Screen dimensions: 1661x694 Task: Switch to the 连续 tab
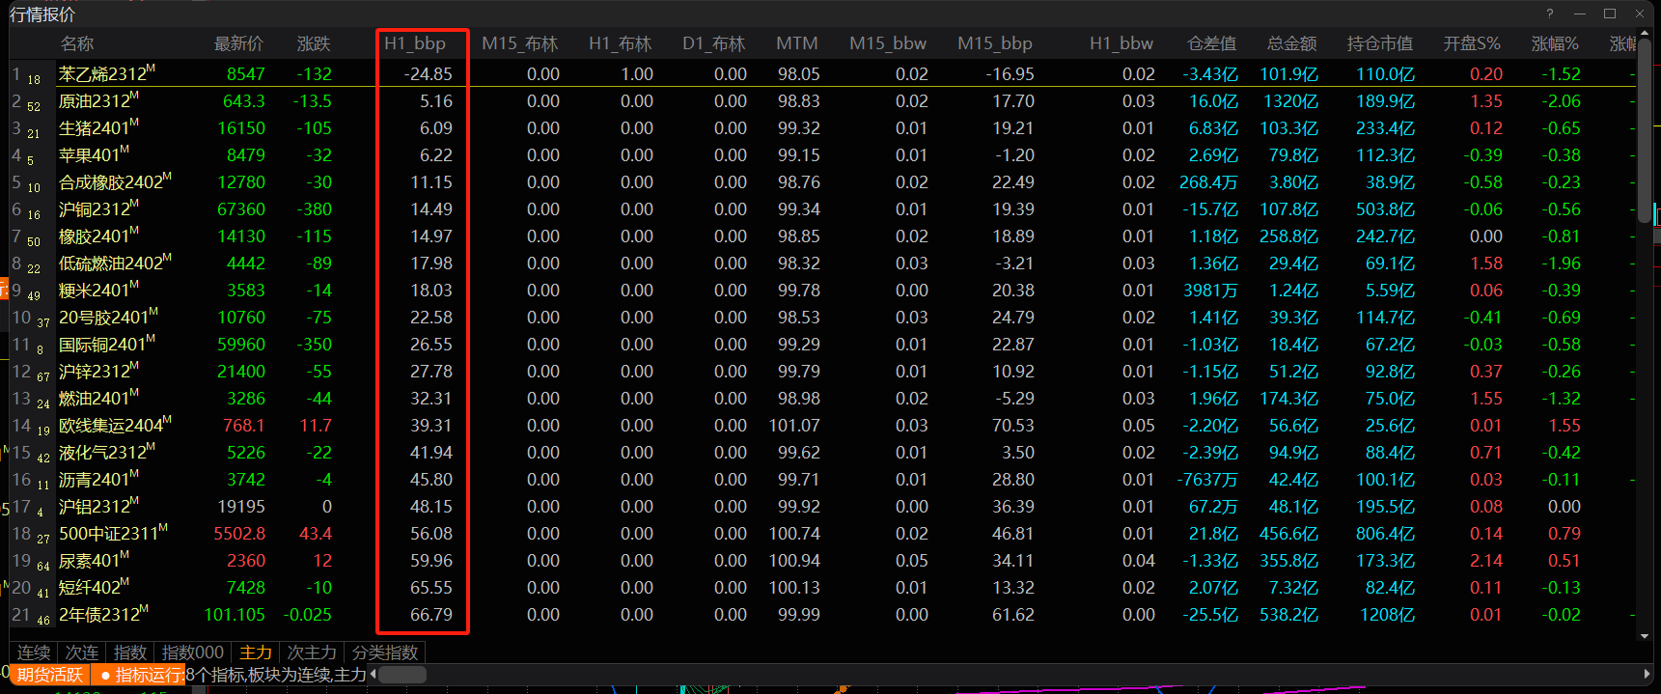[x=34, y=652]
